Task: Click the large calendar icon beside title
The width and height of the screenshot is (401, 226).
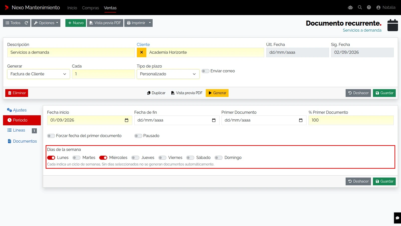Action: (x=393, y=25)
